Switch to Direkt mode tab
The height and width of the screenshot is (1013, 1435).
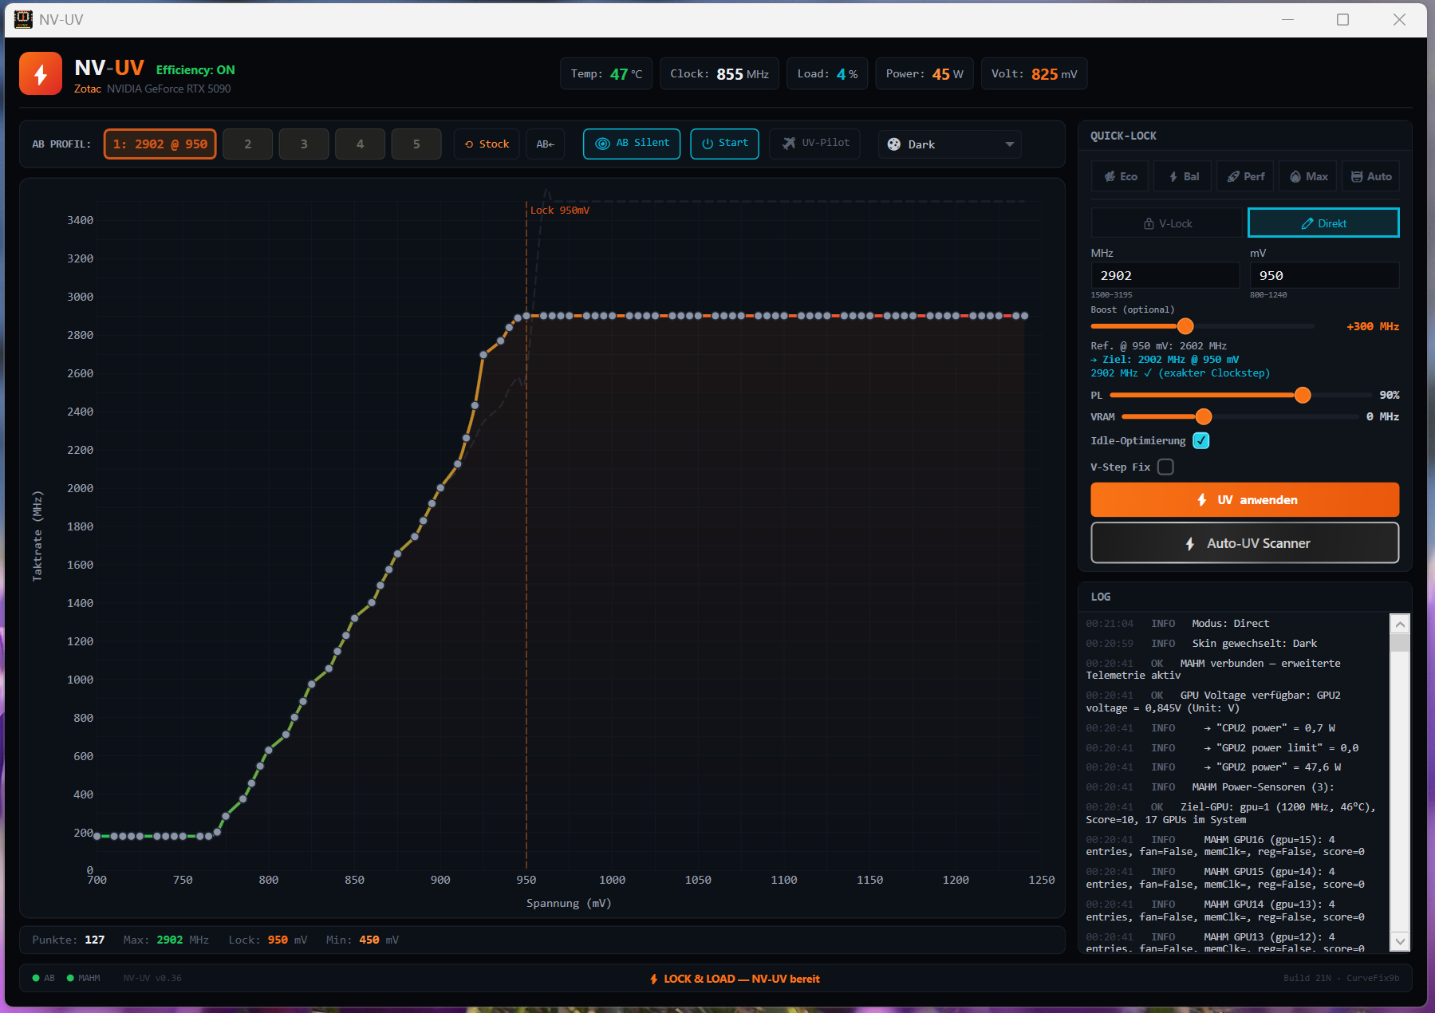point(1323,223)
